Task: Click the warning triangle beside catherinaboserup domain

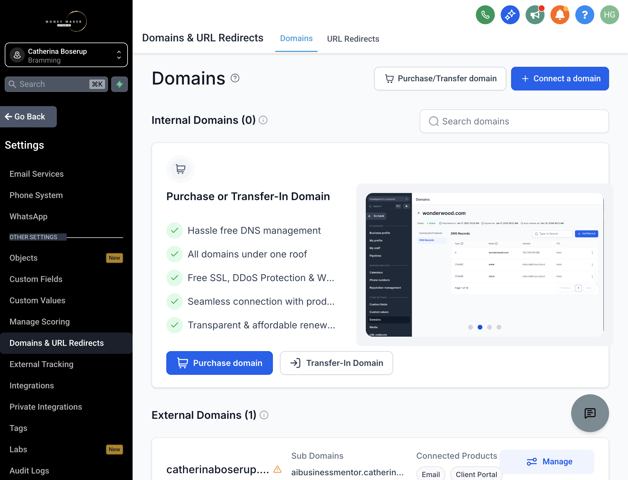Action: click(x=277, y=469)
